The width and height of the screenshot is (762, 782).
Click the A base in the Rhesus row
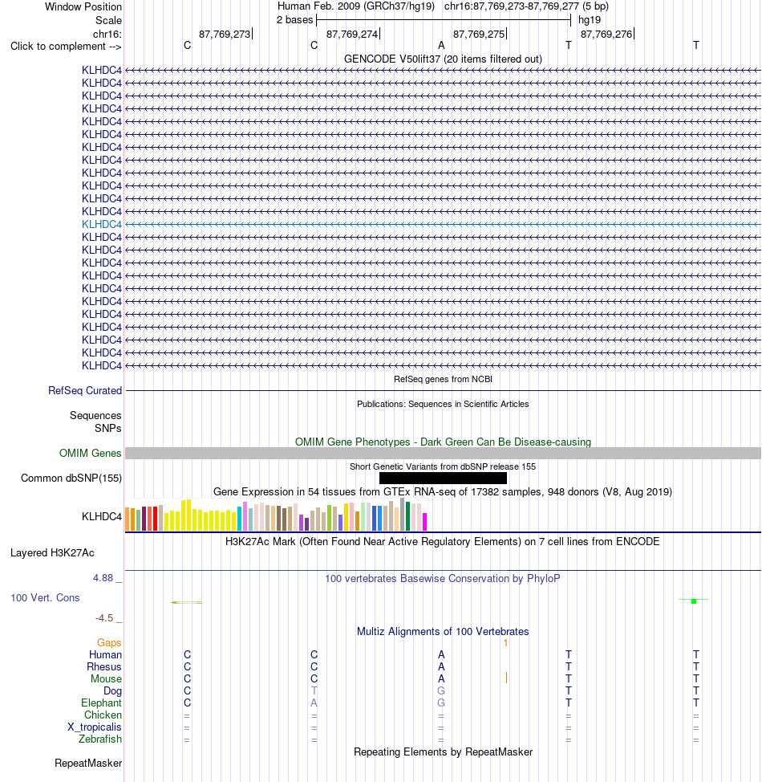[x=441, y=667]
